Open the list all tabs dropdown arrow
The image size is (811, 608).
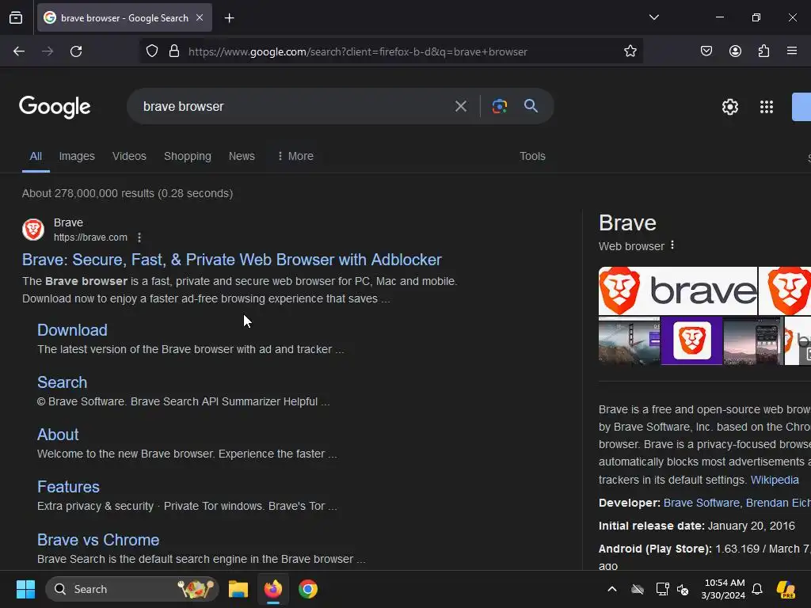[x=653, y=17]
